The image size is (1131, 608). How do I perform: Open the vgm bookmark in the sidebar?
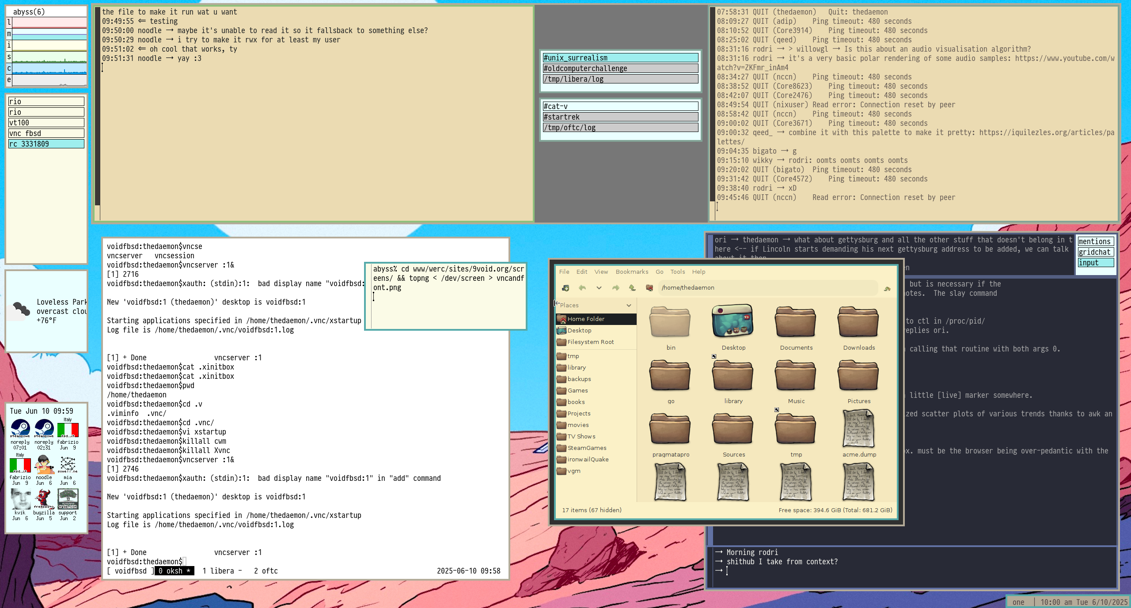coord(596,471)
